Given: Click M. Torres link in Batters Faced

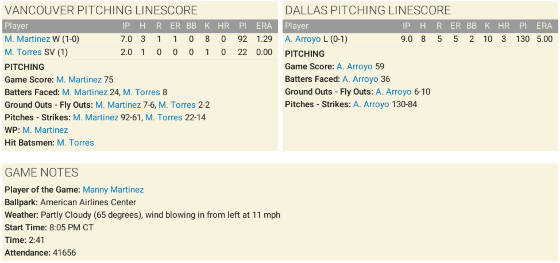Looking at the screenshot, I should [141, 92].
